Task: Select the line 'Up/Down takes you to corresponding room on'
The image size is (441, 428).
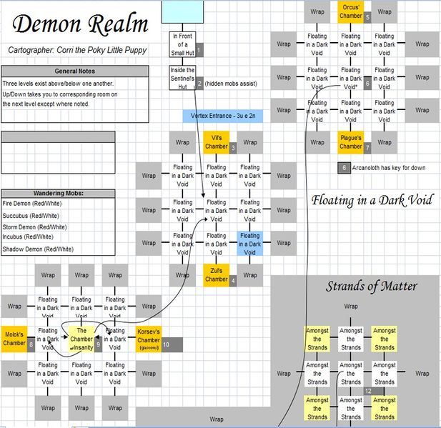Action: coord(60,94)
